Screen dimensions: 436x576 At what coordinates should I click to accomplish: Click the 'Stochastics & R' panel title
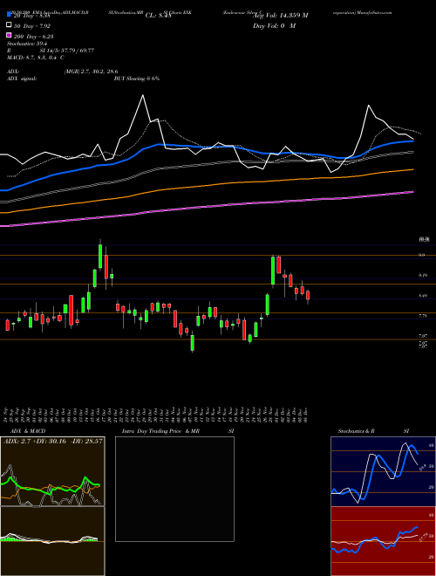[x=357, y=431]
